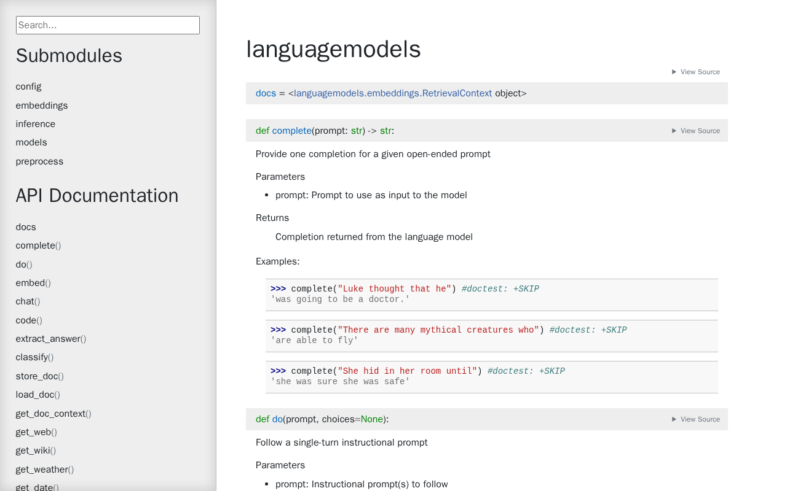Click the languagemodels page heading
The width and height of the screenshot is (787, 491).
(333, 49)
